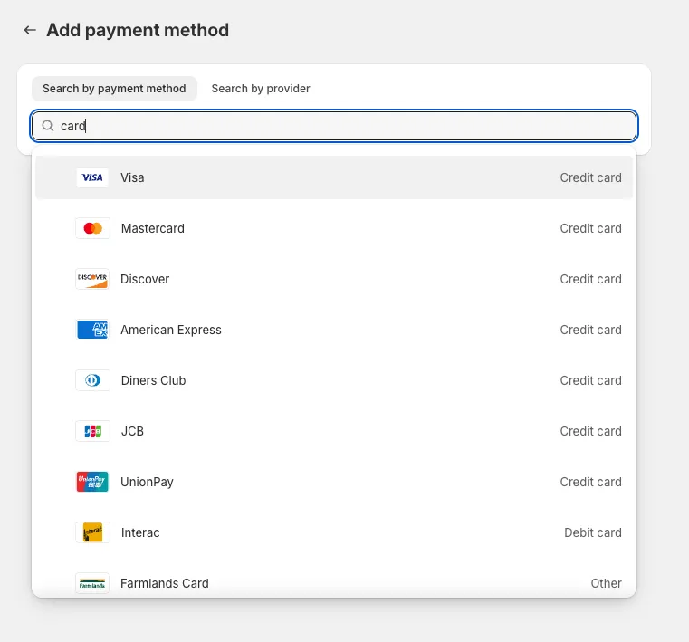The height and width of the screenshot is (642, 689).
Task: Go back using the left arrow icon
Action: 30,30
